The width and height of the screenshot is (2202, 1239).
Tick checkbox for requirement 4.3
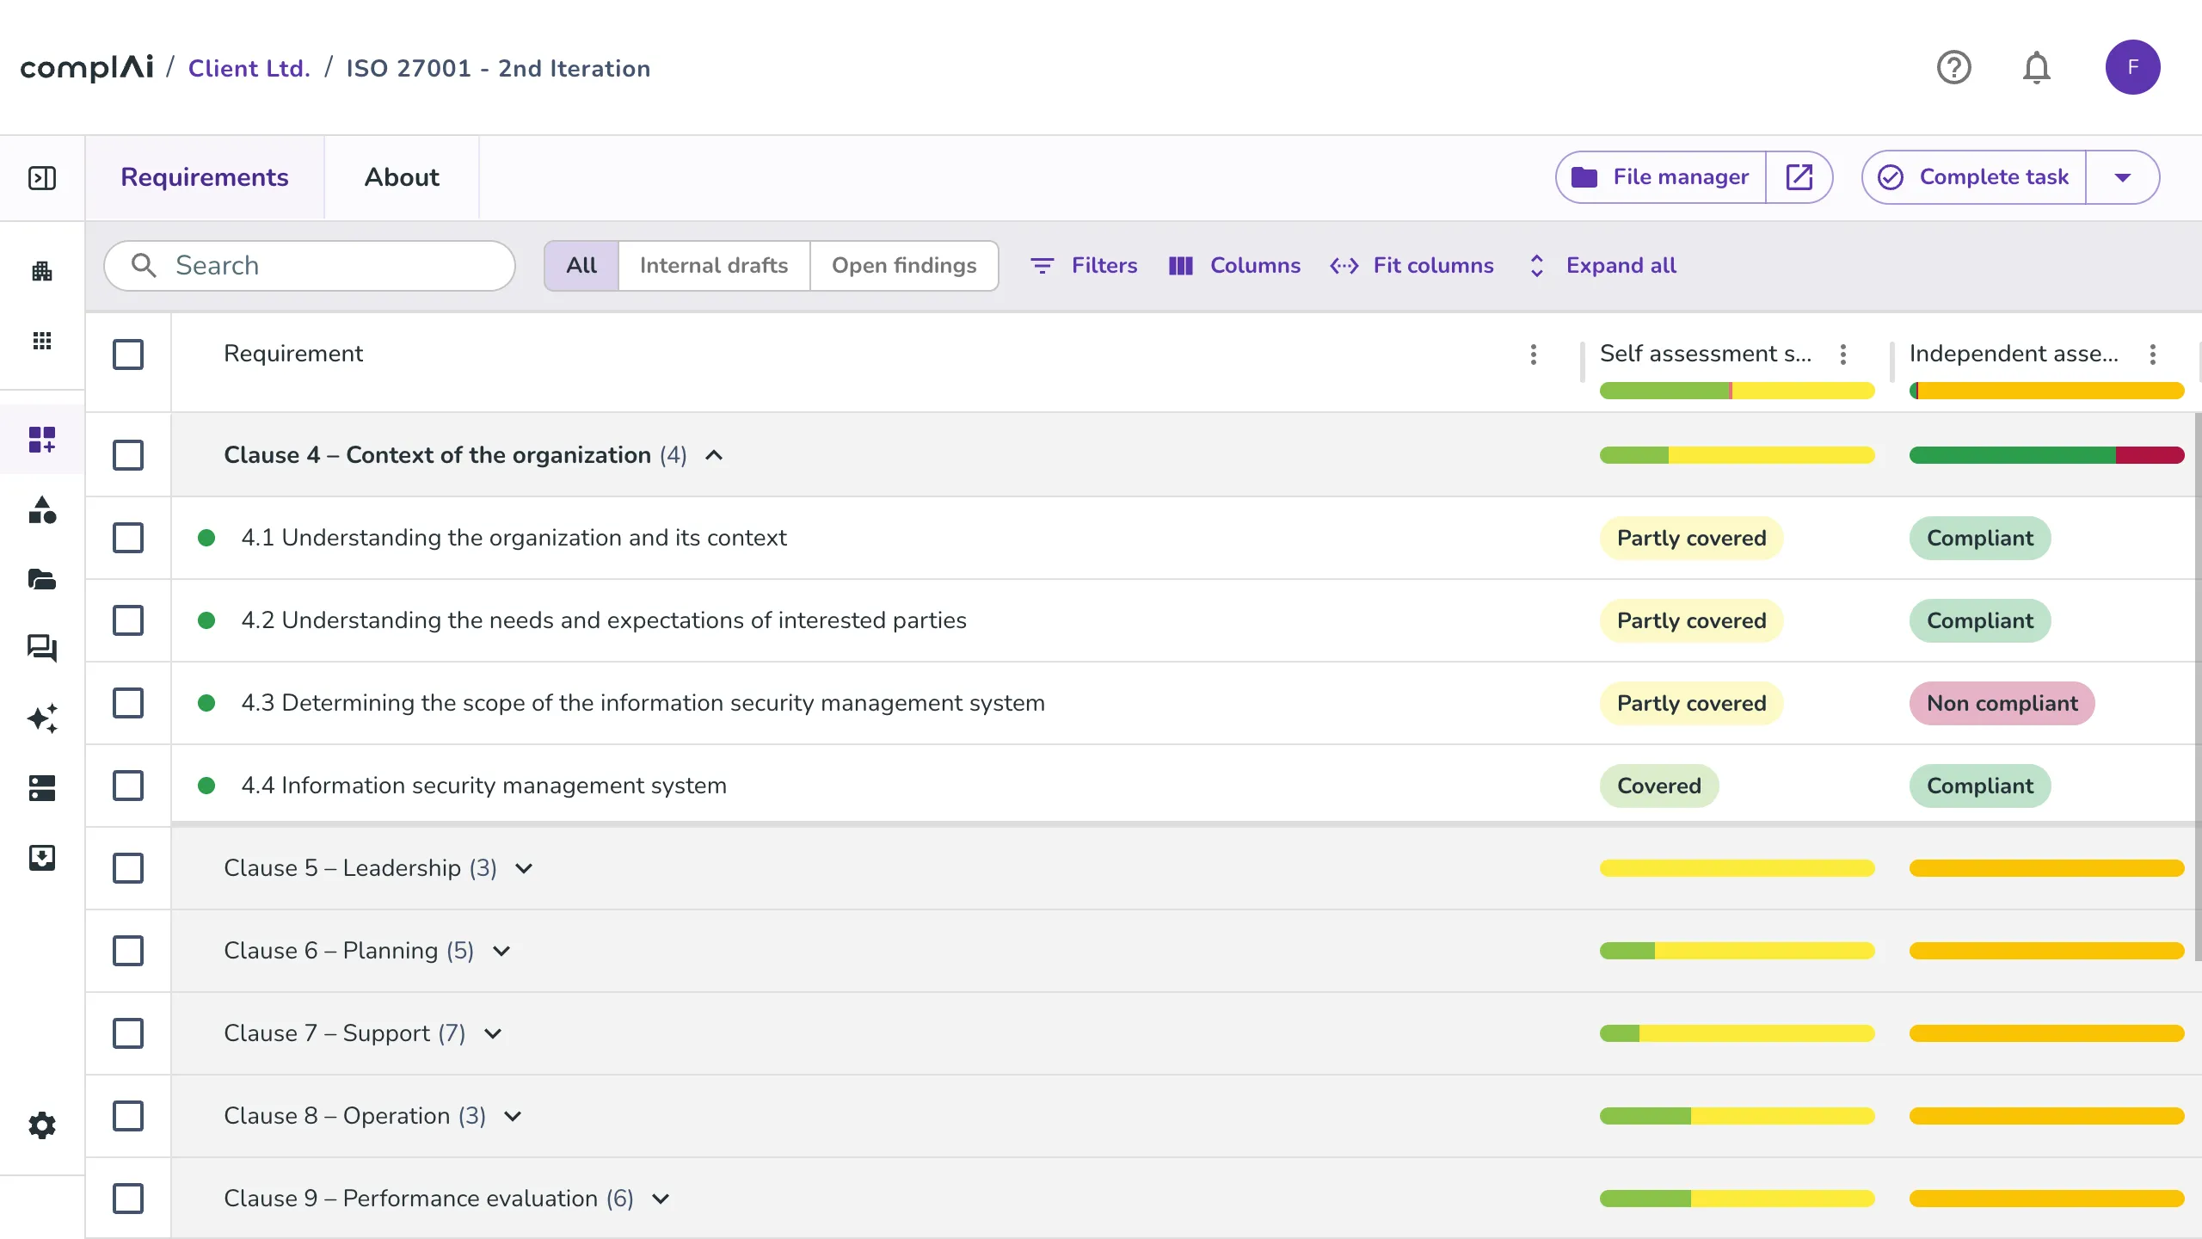(x=128, y=703)
